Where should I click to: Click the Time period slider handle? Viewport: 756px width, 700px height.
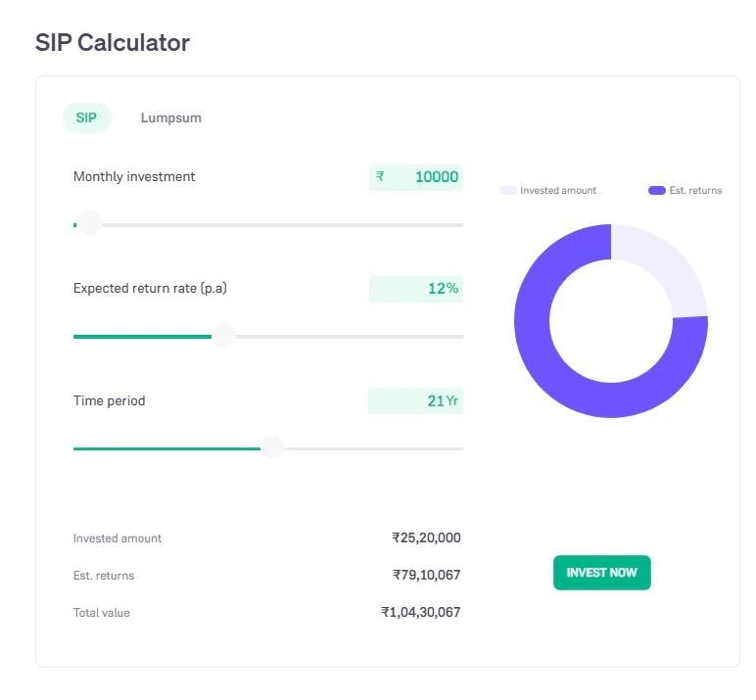(x=272, y=447)
